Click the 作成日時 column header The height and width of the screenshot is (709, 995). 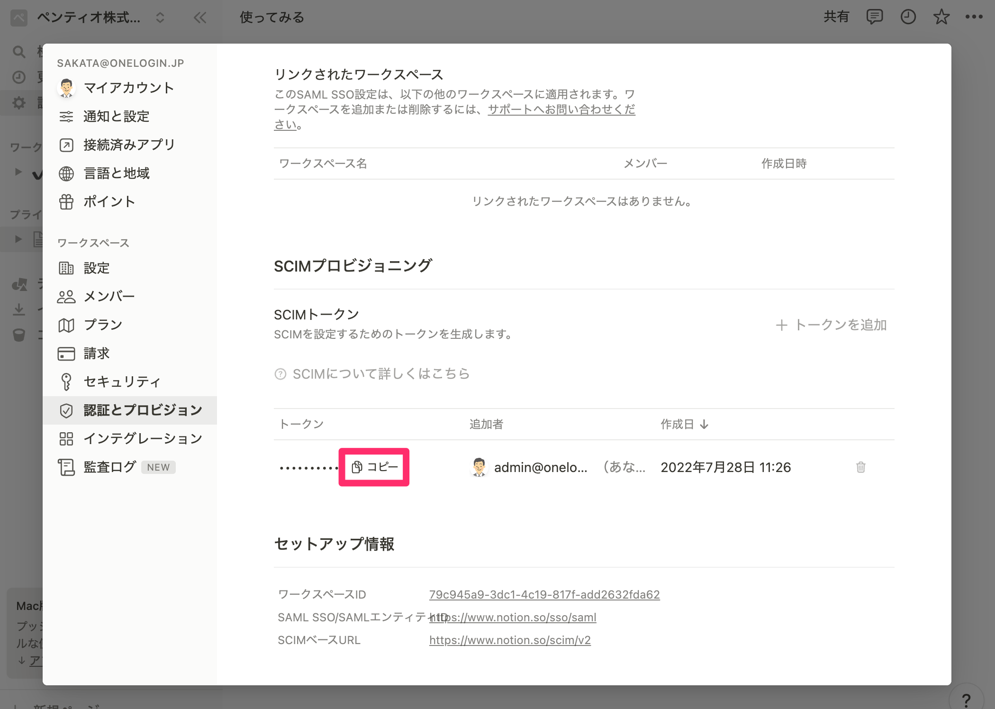coord(784,164)
